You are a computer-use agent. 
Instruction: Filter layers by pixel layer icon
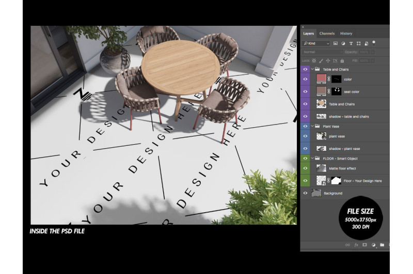tap(335, 44)
